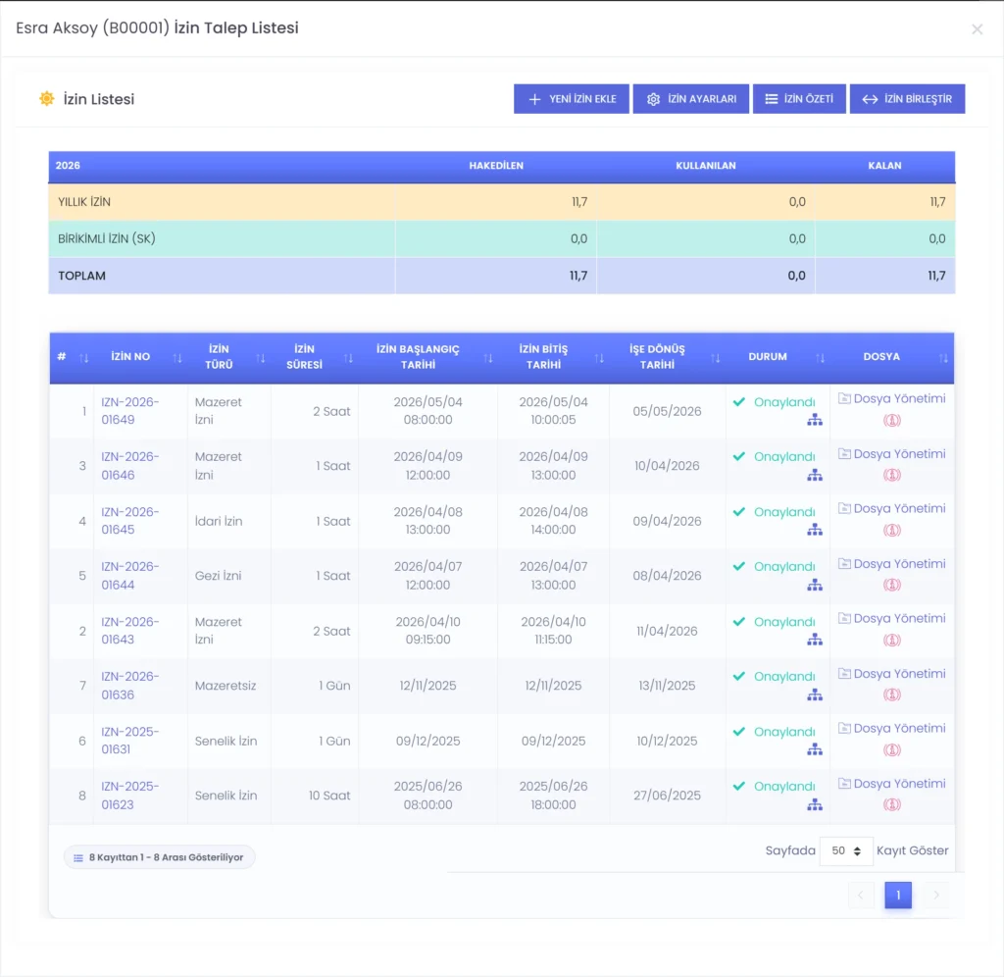Click the hierarchy icon in row IZN-2026-01646
This screenshot has width=1004, height=977.
coord(815,476)
